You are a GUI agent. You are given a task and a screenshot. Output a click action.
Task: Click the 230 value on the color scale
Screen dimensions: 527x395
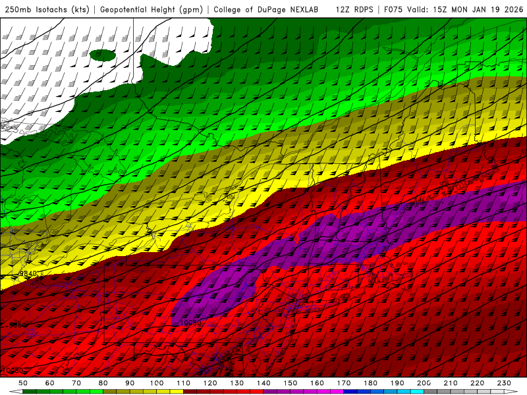(x=505, y=383)
